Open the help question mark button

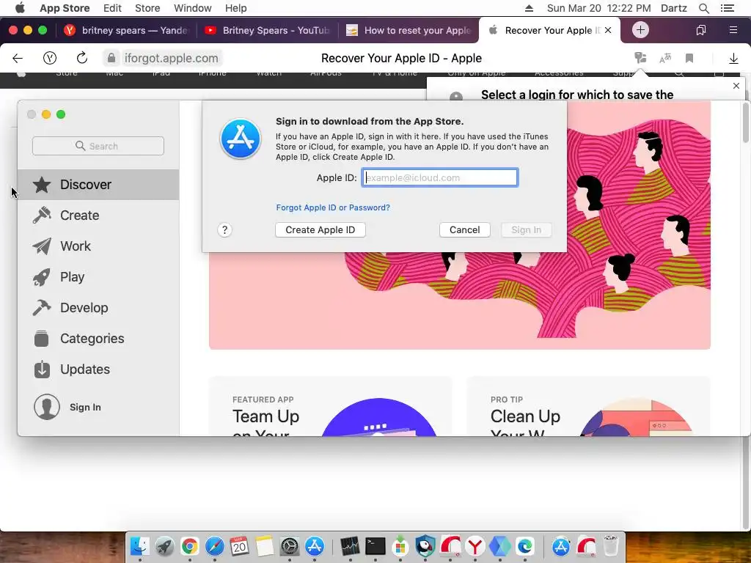point(224,230)
